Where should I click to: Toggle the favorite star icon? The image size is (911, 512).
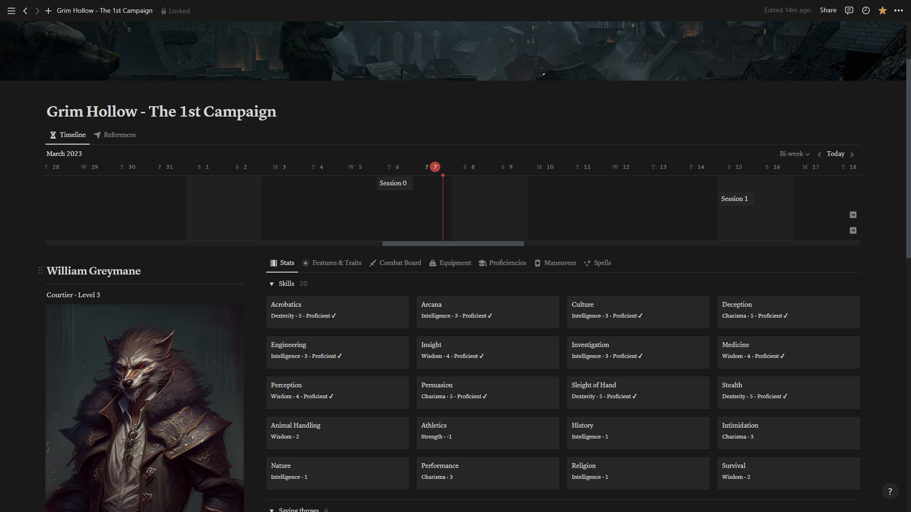pos(882,10)
